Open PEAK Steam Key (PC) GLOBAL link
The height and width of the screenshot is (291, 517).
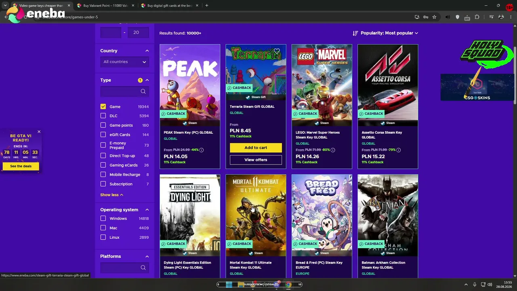click(188, 133)
